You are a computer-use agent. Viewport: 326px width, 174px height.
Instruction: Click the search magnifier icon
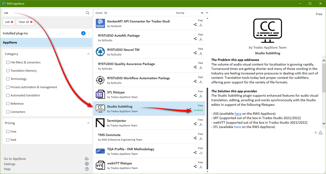click(x=87, y=13)
